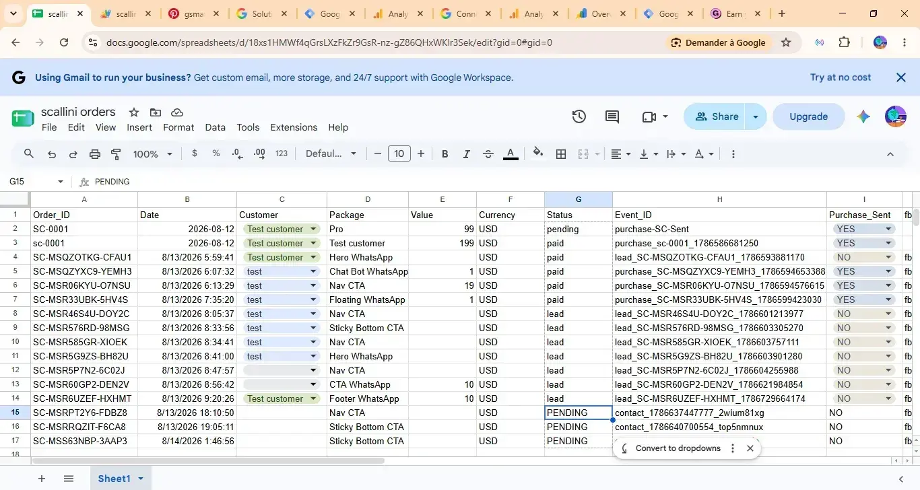920x490 pixels.
Task: Click Demander à Google button
Action: coord(719,42)
